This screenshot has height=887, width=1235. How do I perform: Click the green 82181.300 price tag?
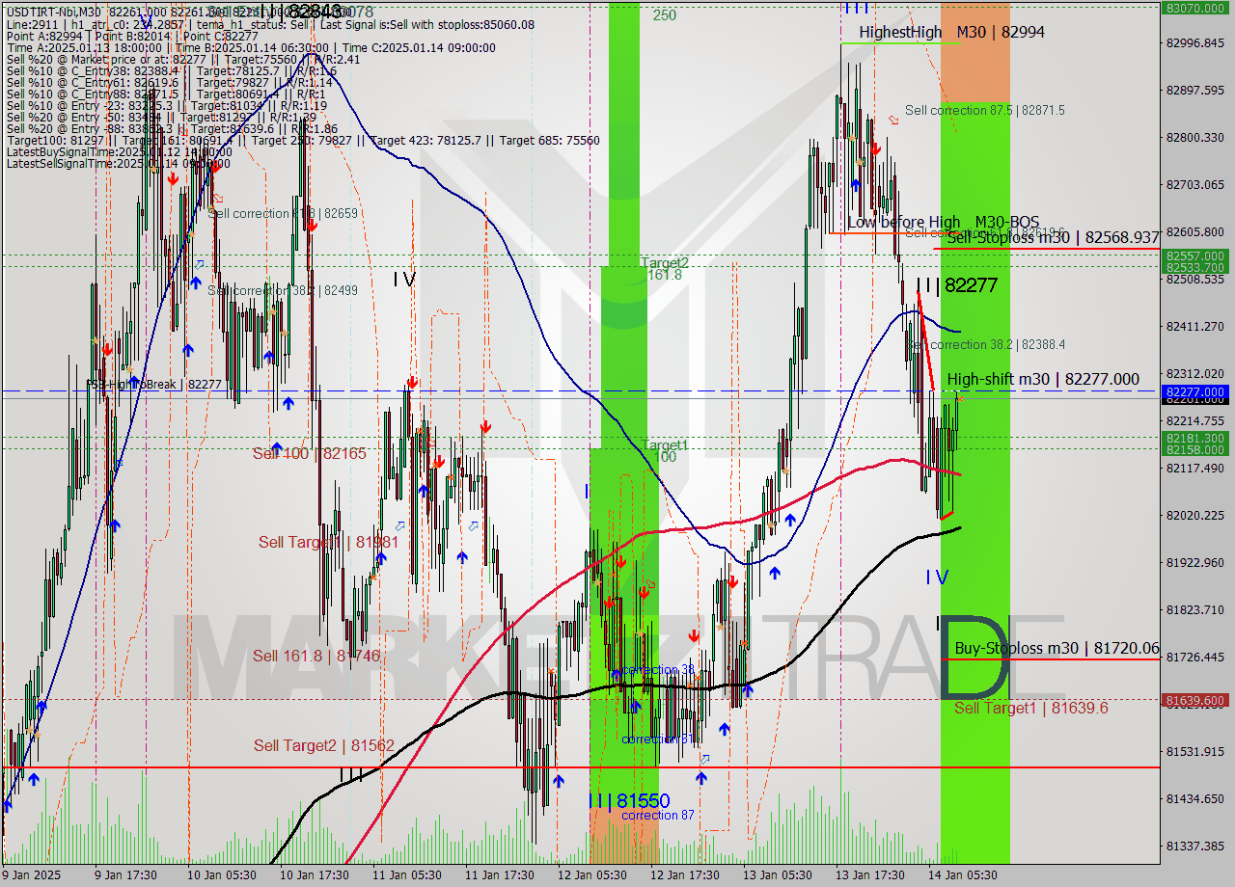click(x=1196, y=438)
